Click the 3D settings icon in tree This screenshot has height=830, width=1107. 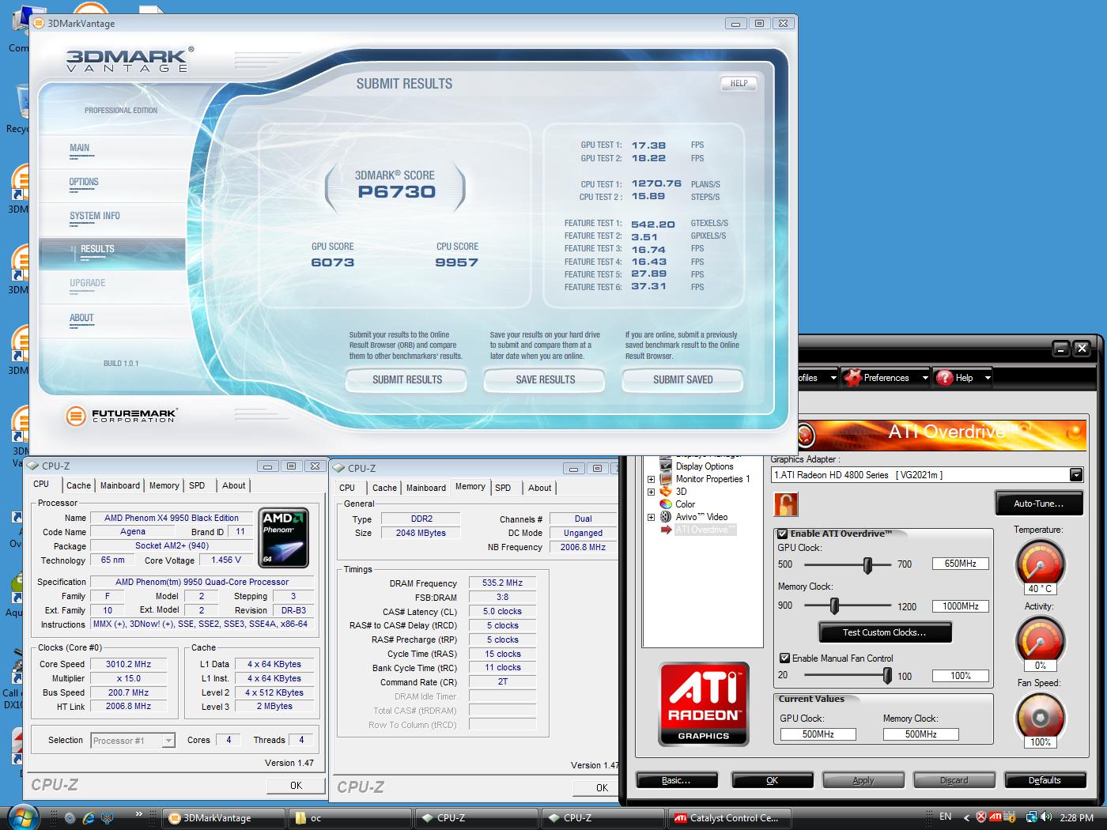(666, 492)
